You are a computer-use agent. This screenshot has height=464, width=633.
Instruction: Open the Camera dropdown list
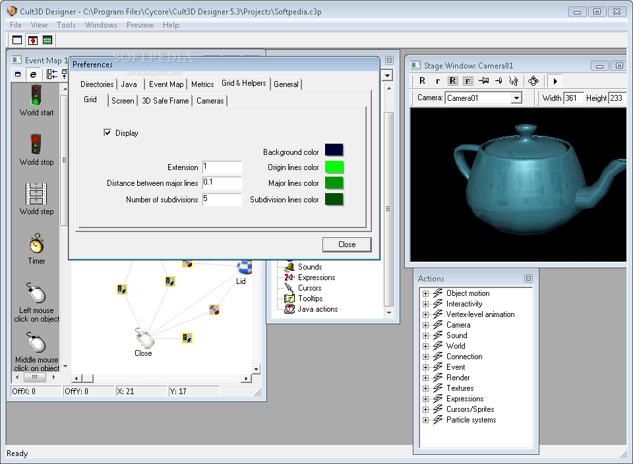point(516,98)
